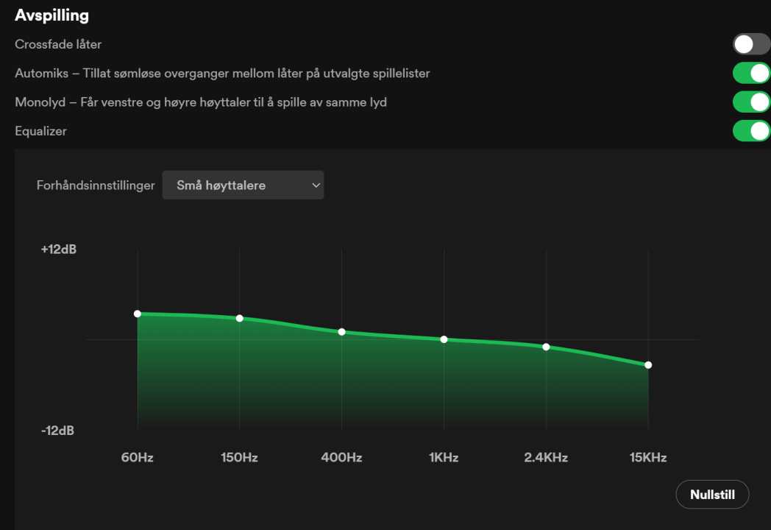Click the 60Hz equalizer band handle
771x530 pixels.
pyautogui.click(x=138, y=314)
